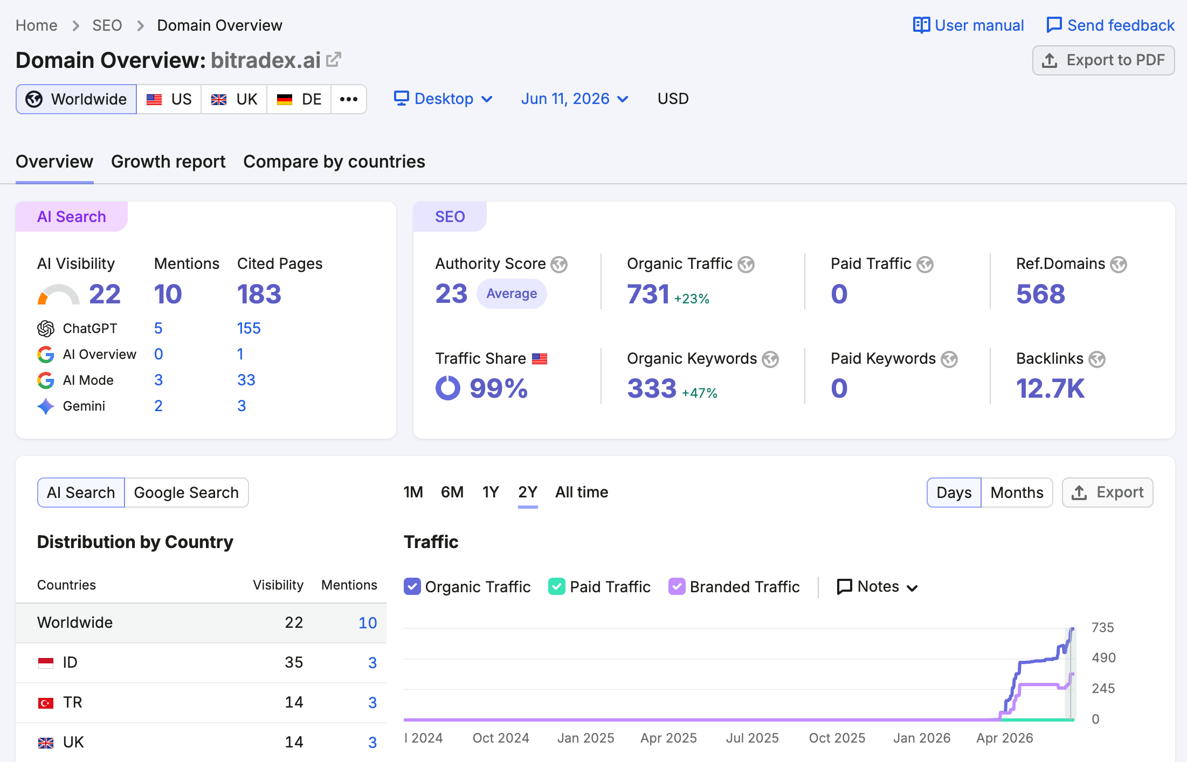Click the Google icon beside AI Mode
Viewport: 1187px width, 762px height.
click(x=46, y=380)
